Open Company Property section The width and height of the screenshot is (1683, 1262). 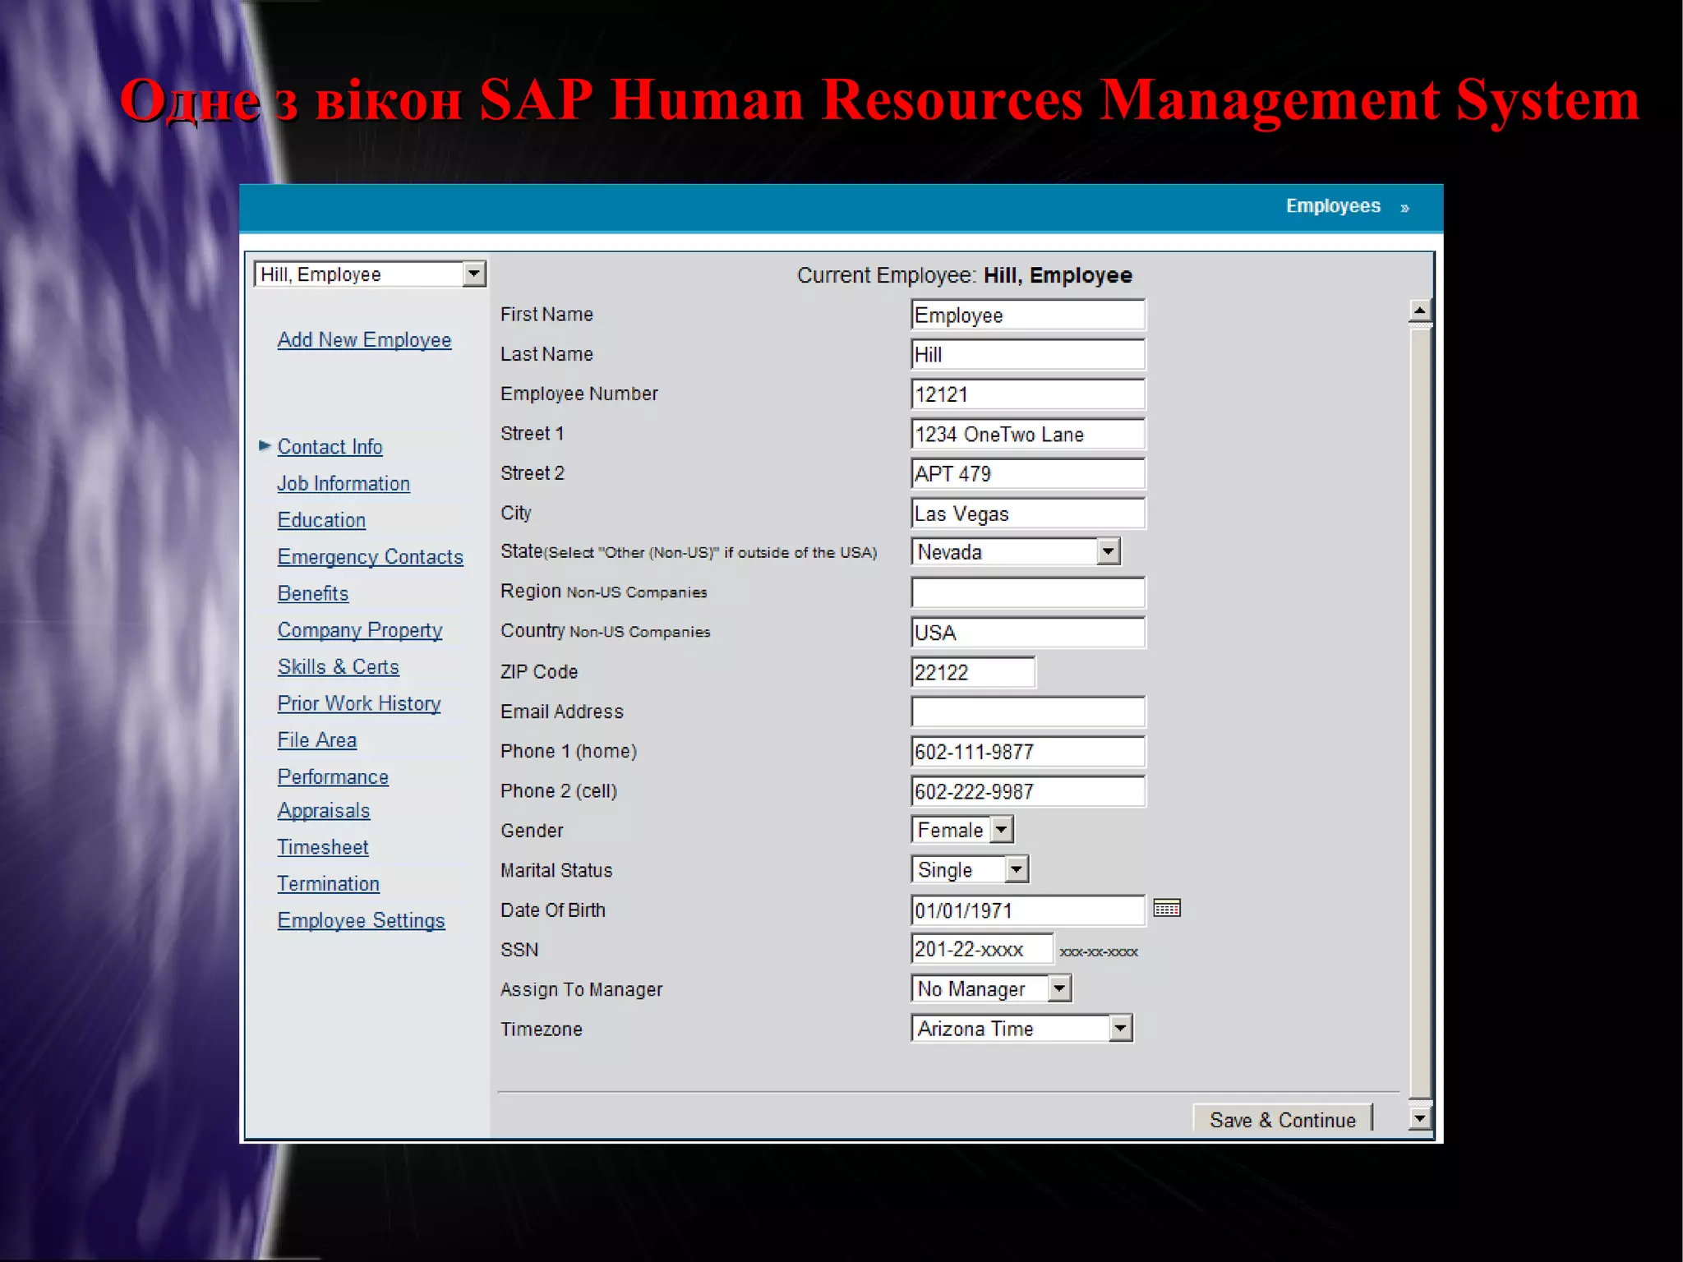[x=359, y=630]
